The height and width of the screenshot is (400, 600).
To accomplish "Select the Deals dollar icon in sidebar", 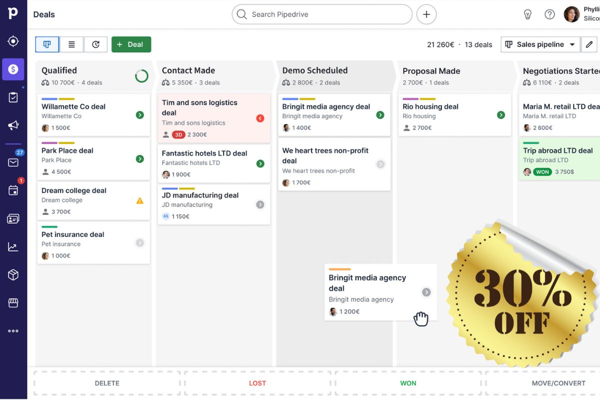I will coord(13,69).
